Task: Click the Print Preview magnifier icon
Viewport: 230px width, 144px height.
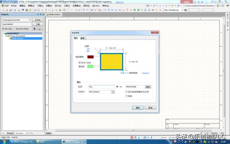Action: (x=19, y=10)
